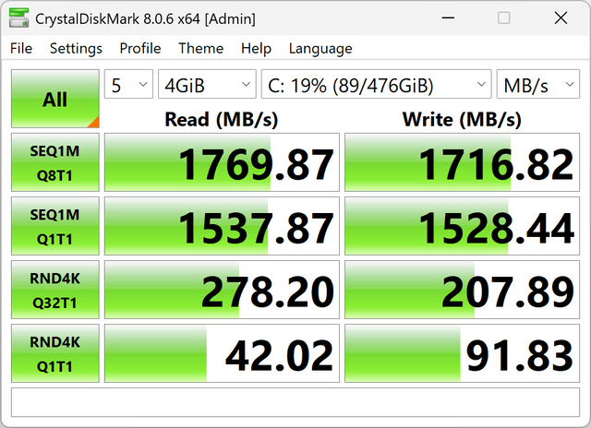Run all benchmarks with the All button
The image size is (591, 428).
pyautogui.click(x=55, y=99)
